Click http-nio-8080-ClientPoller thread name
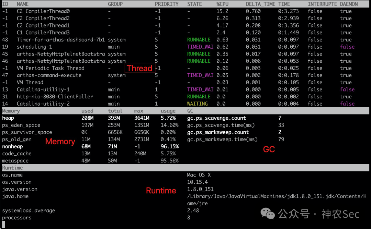Screen dimensions: 371x229 click(55, 97)
